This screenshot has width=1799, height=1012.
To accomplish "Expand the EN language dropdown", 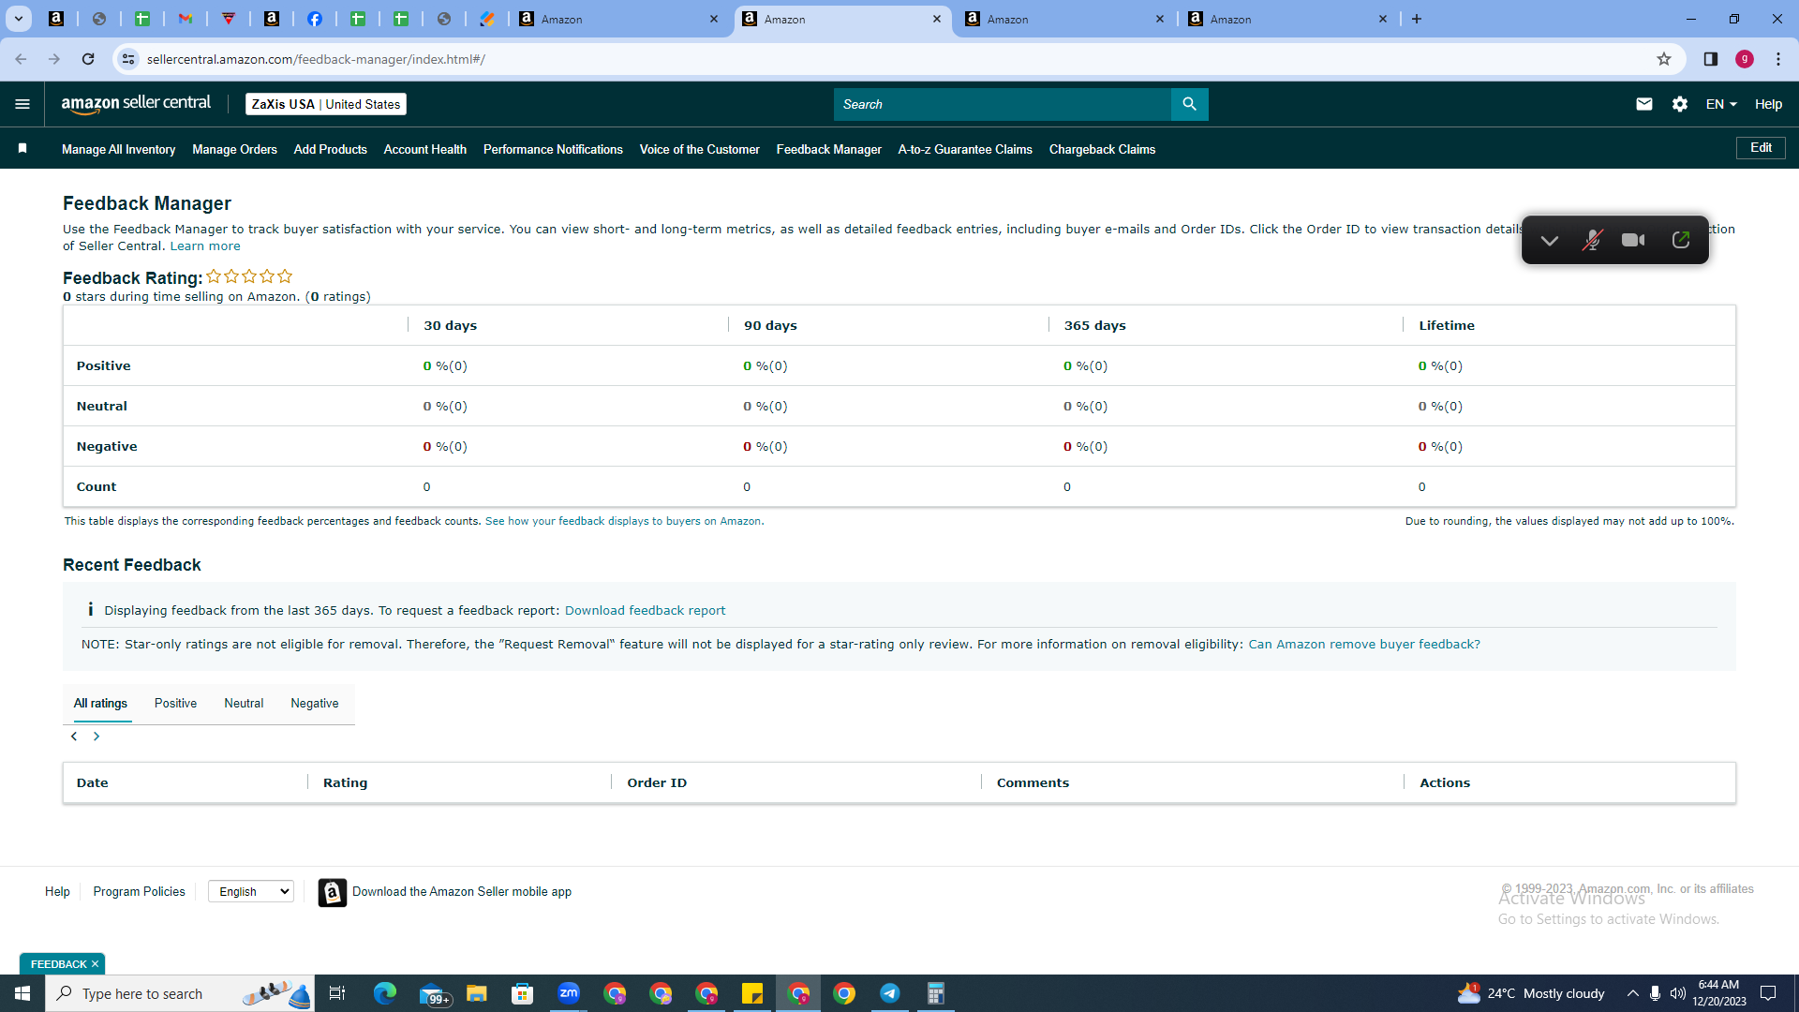I will point(1721,104).
